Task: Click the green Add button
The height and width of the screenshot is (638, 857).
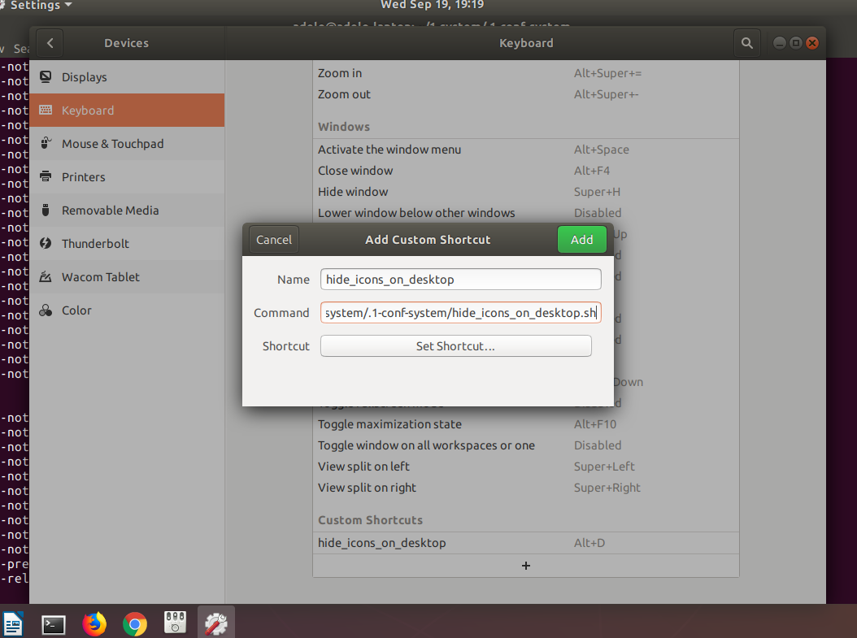Action: 581,240
